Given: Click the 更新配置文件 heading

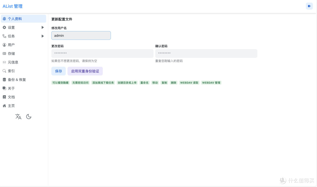Looking at the screenshot, I should (x=62, y=19).
